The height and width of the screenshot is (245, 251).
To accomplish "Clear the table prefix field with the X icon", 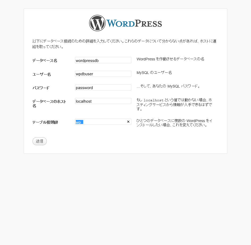I will tap(128, 122).
